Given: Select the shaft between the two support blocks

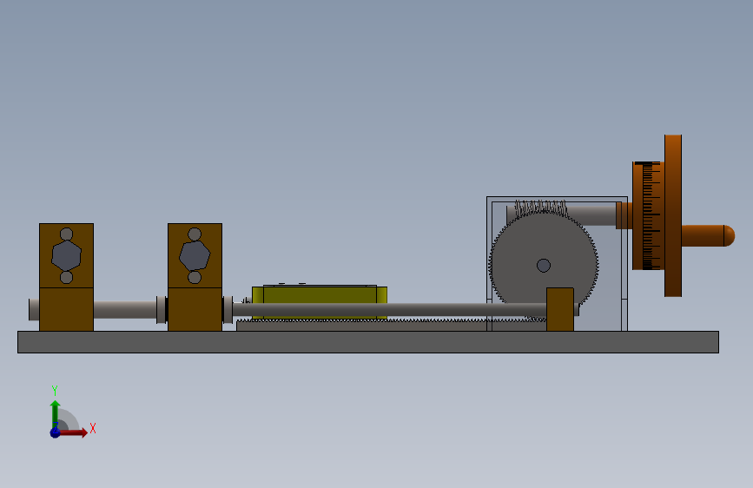Looking at the screenshot, I should 125,310.
